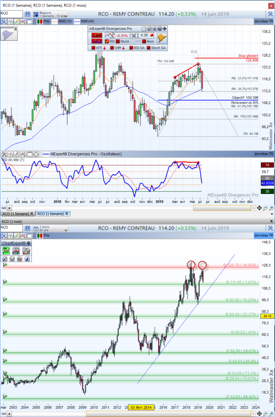Screen dimensions: 275x417
Task: Toggle the Mom checkbox
Action: [144, 42]
